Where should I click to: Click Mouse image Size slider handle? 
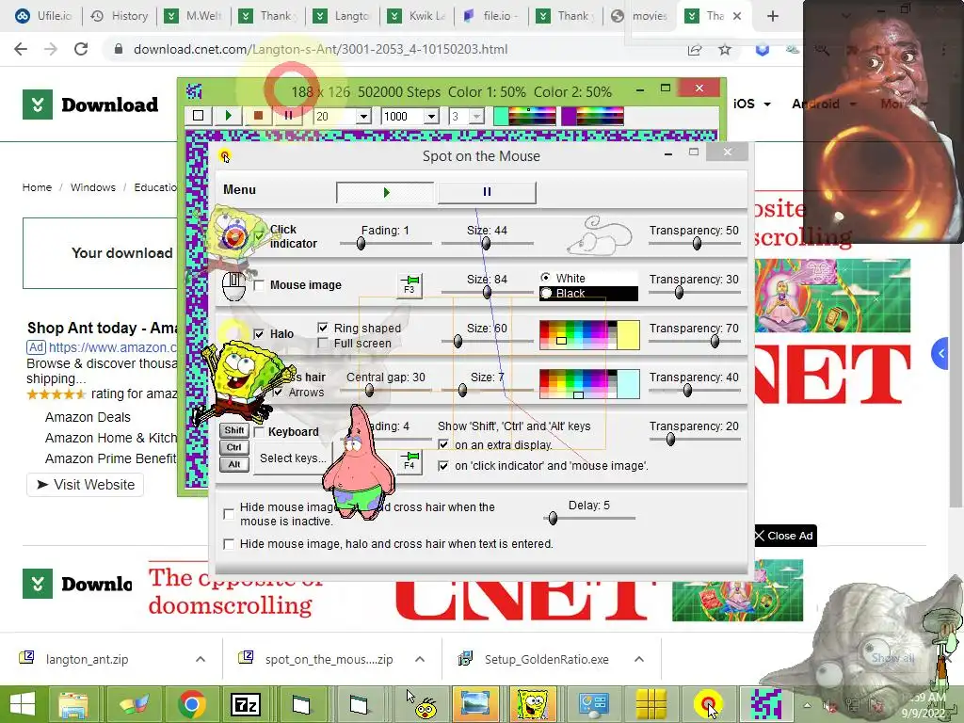(487, 293)
